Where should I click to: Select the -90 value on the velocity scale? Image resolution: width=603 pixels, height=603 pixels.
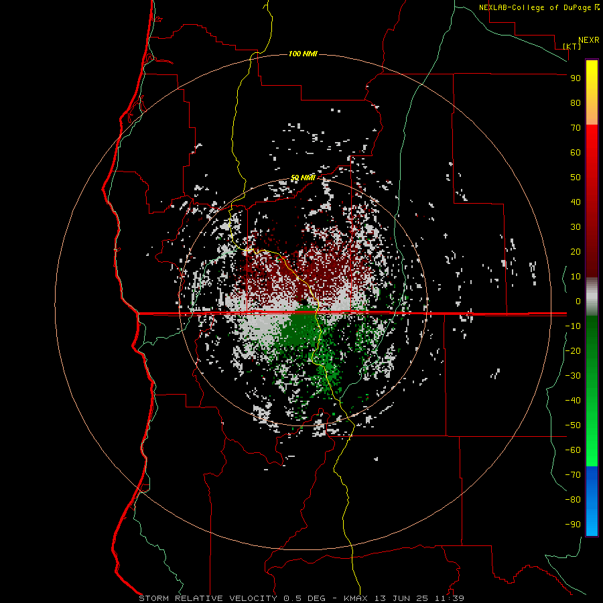click(573, 524)
